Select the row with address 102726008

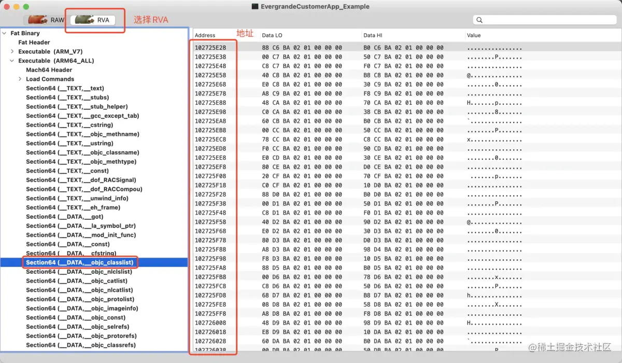click(x=406, y=323)
